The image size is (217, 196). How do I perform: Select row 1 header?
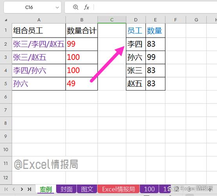click(6, 30)
